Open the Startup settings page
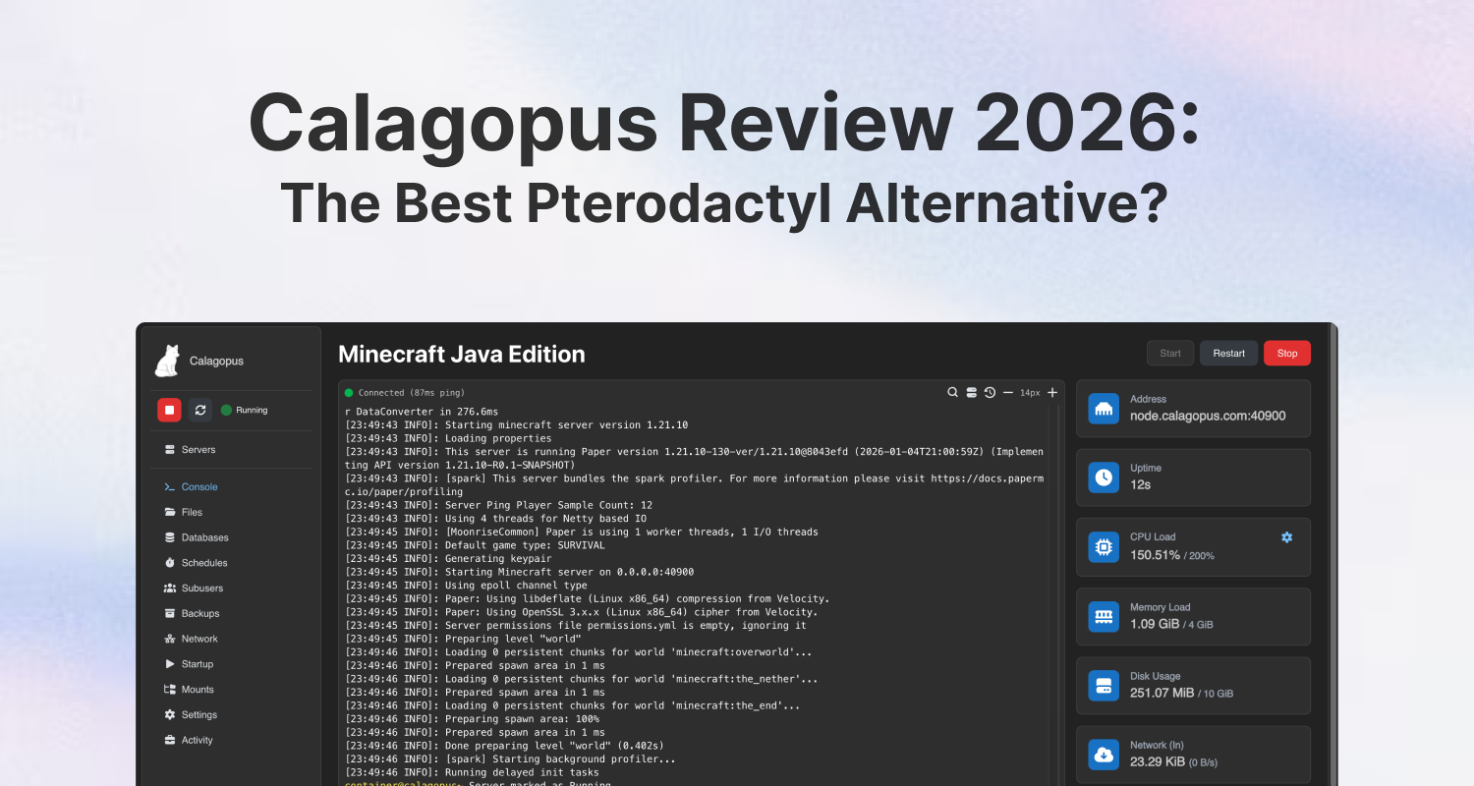1474x786 pixels. tap(189, 664)
